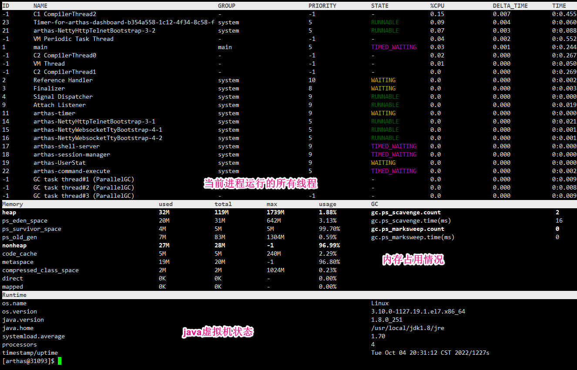Select the arthas-command-execute thread name
Viewport: 577px width, 370px height.
tap(72, 171)
